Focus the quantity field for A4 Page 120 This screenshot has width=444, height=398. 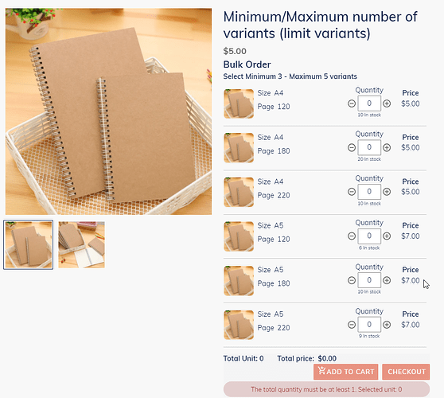tap(369, 103)
